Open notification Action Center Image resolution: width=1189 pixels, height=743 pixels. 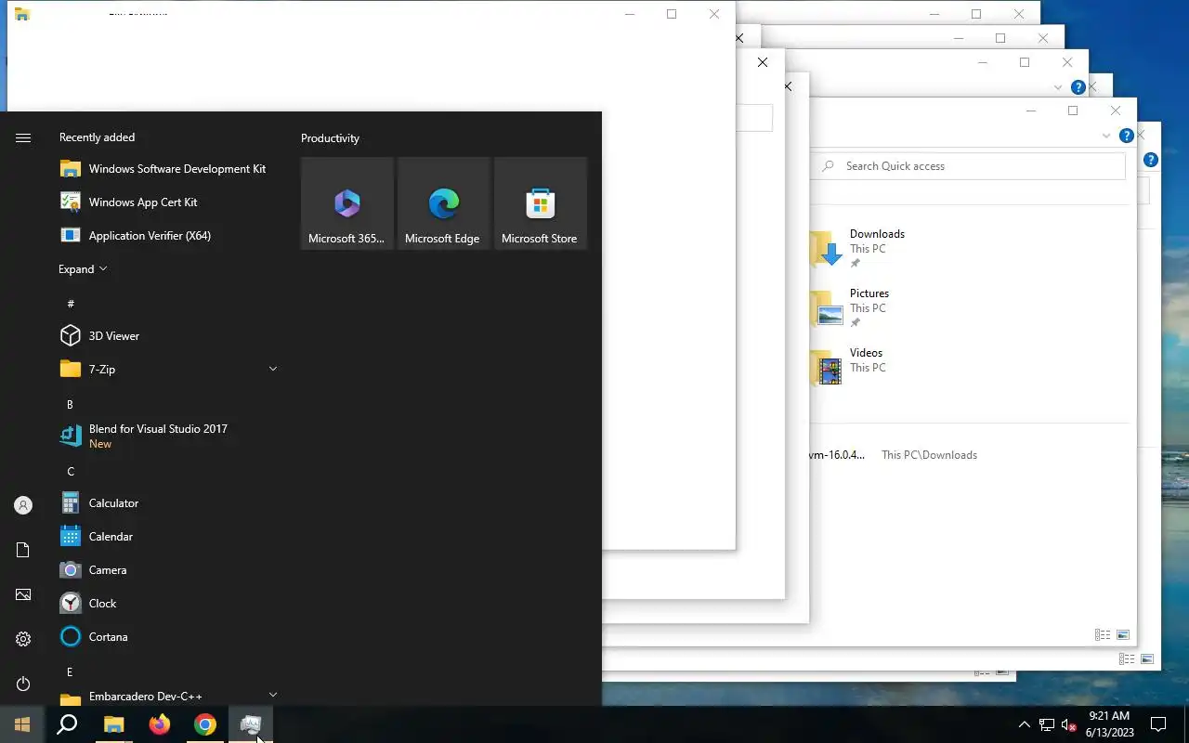click(1158, 724)
